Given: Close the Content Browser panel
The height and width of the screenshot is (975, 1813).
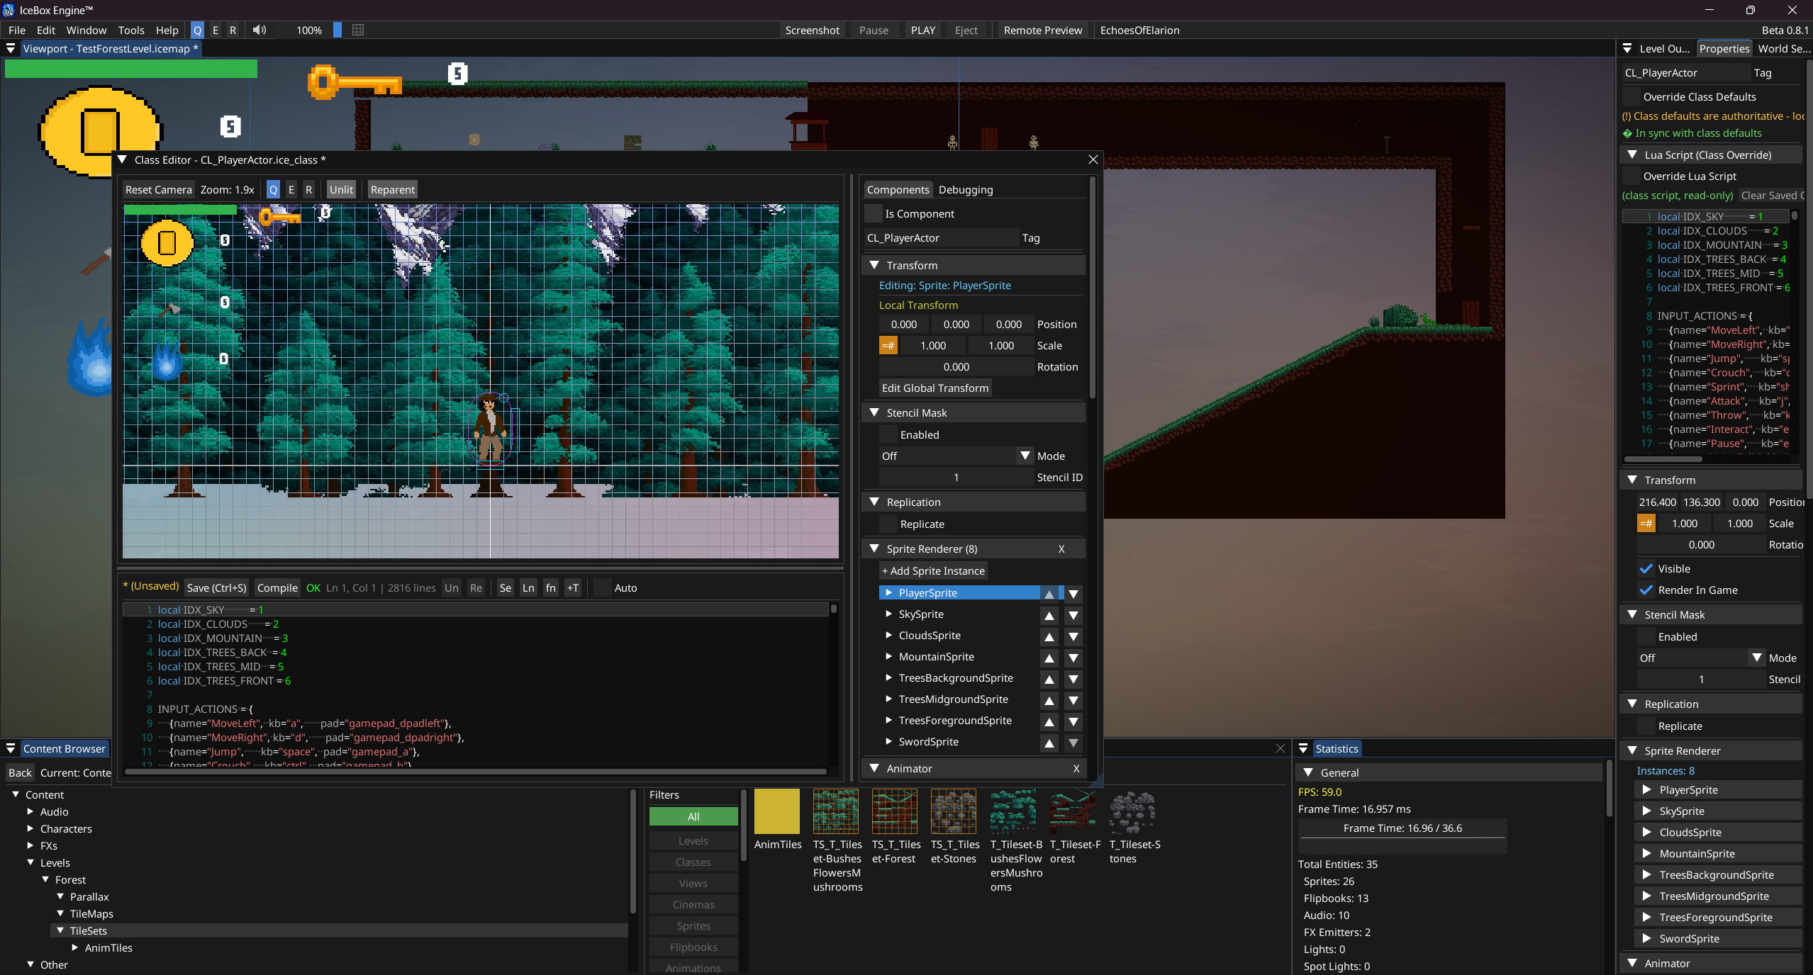Looking at the screenshot, I should 1280,749.
